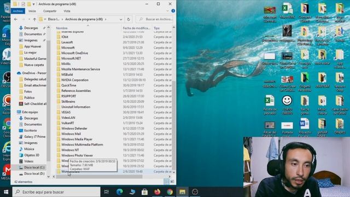Viewport: 350px width, 197px height.
Task: Open COPIO DIBUJO smiley desktop icon
Action: pyautogui.click(x=287, y=105)
